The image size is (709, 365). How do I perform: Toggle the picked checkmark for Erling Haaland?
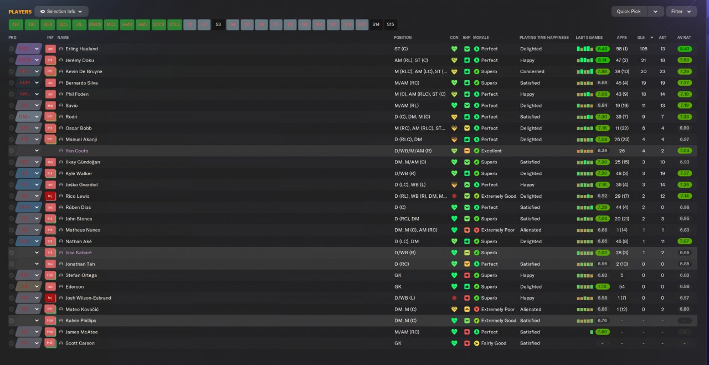tap(11, 49)
